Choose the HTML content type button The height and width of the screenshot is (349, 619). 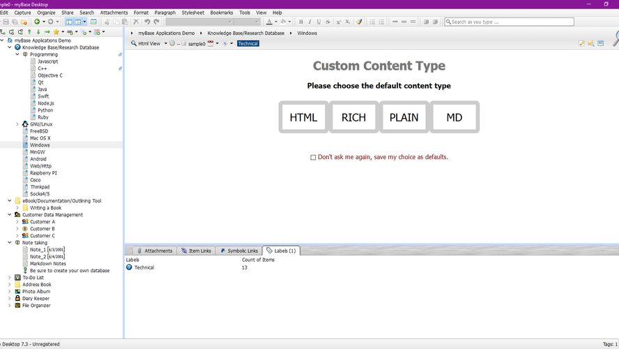(303, 117)
